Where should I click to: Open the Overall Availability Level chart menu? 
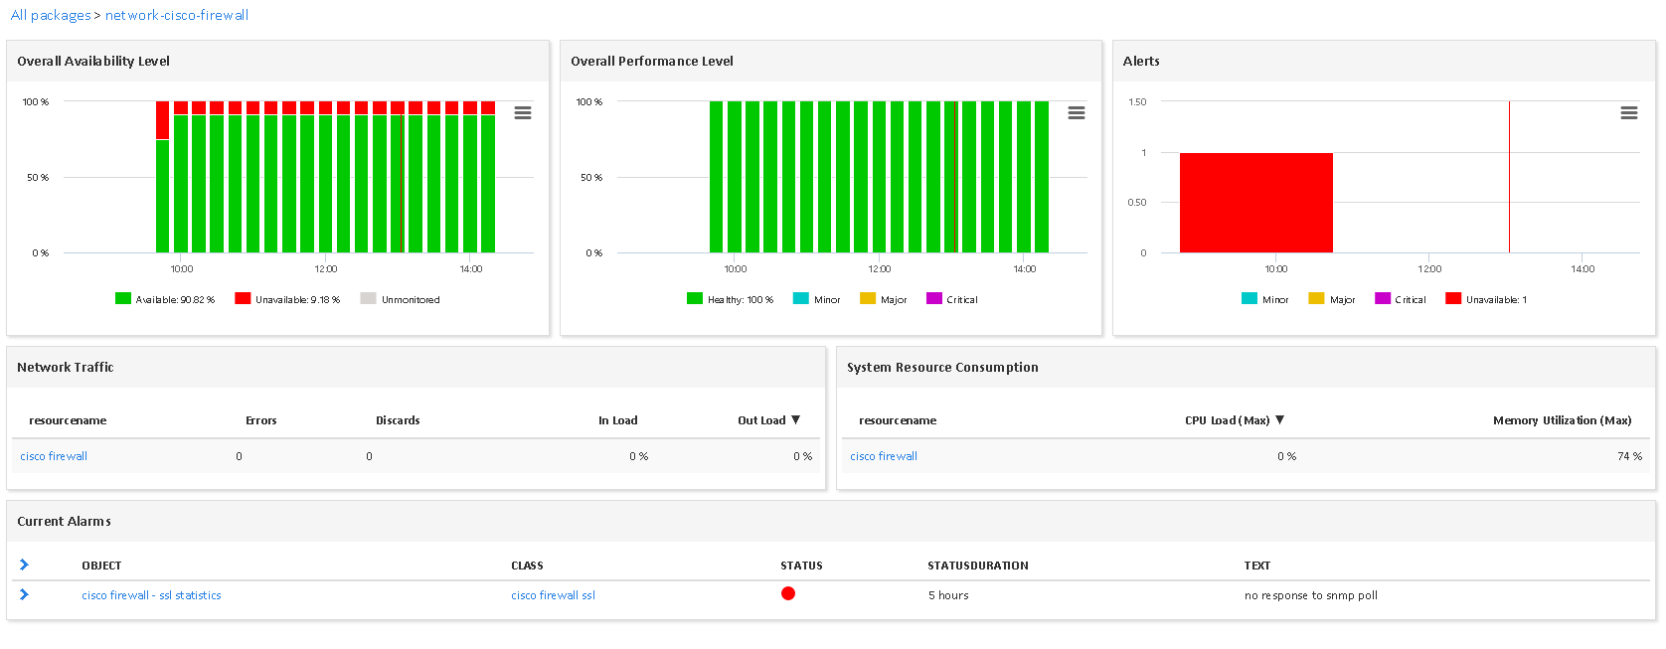coord(522,113)
